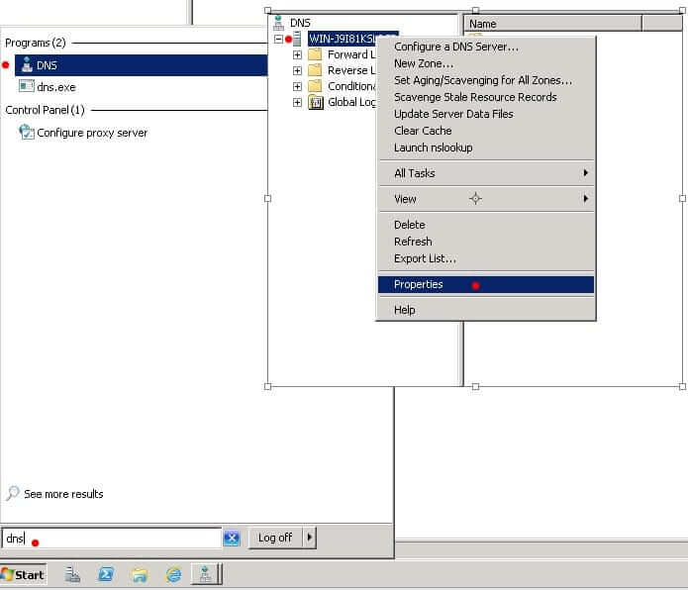The image size is (688, 591).
Task: Open the DNS program search result
Action: pos(141,65)
